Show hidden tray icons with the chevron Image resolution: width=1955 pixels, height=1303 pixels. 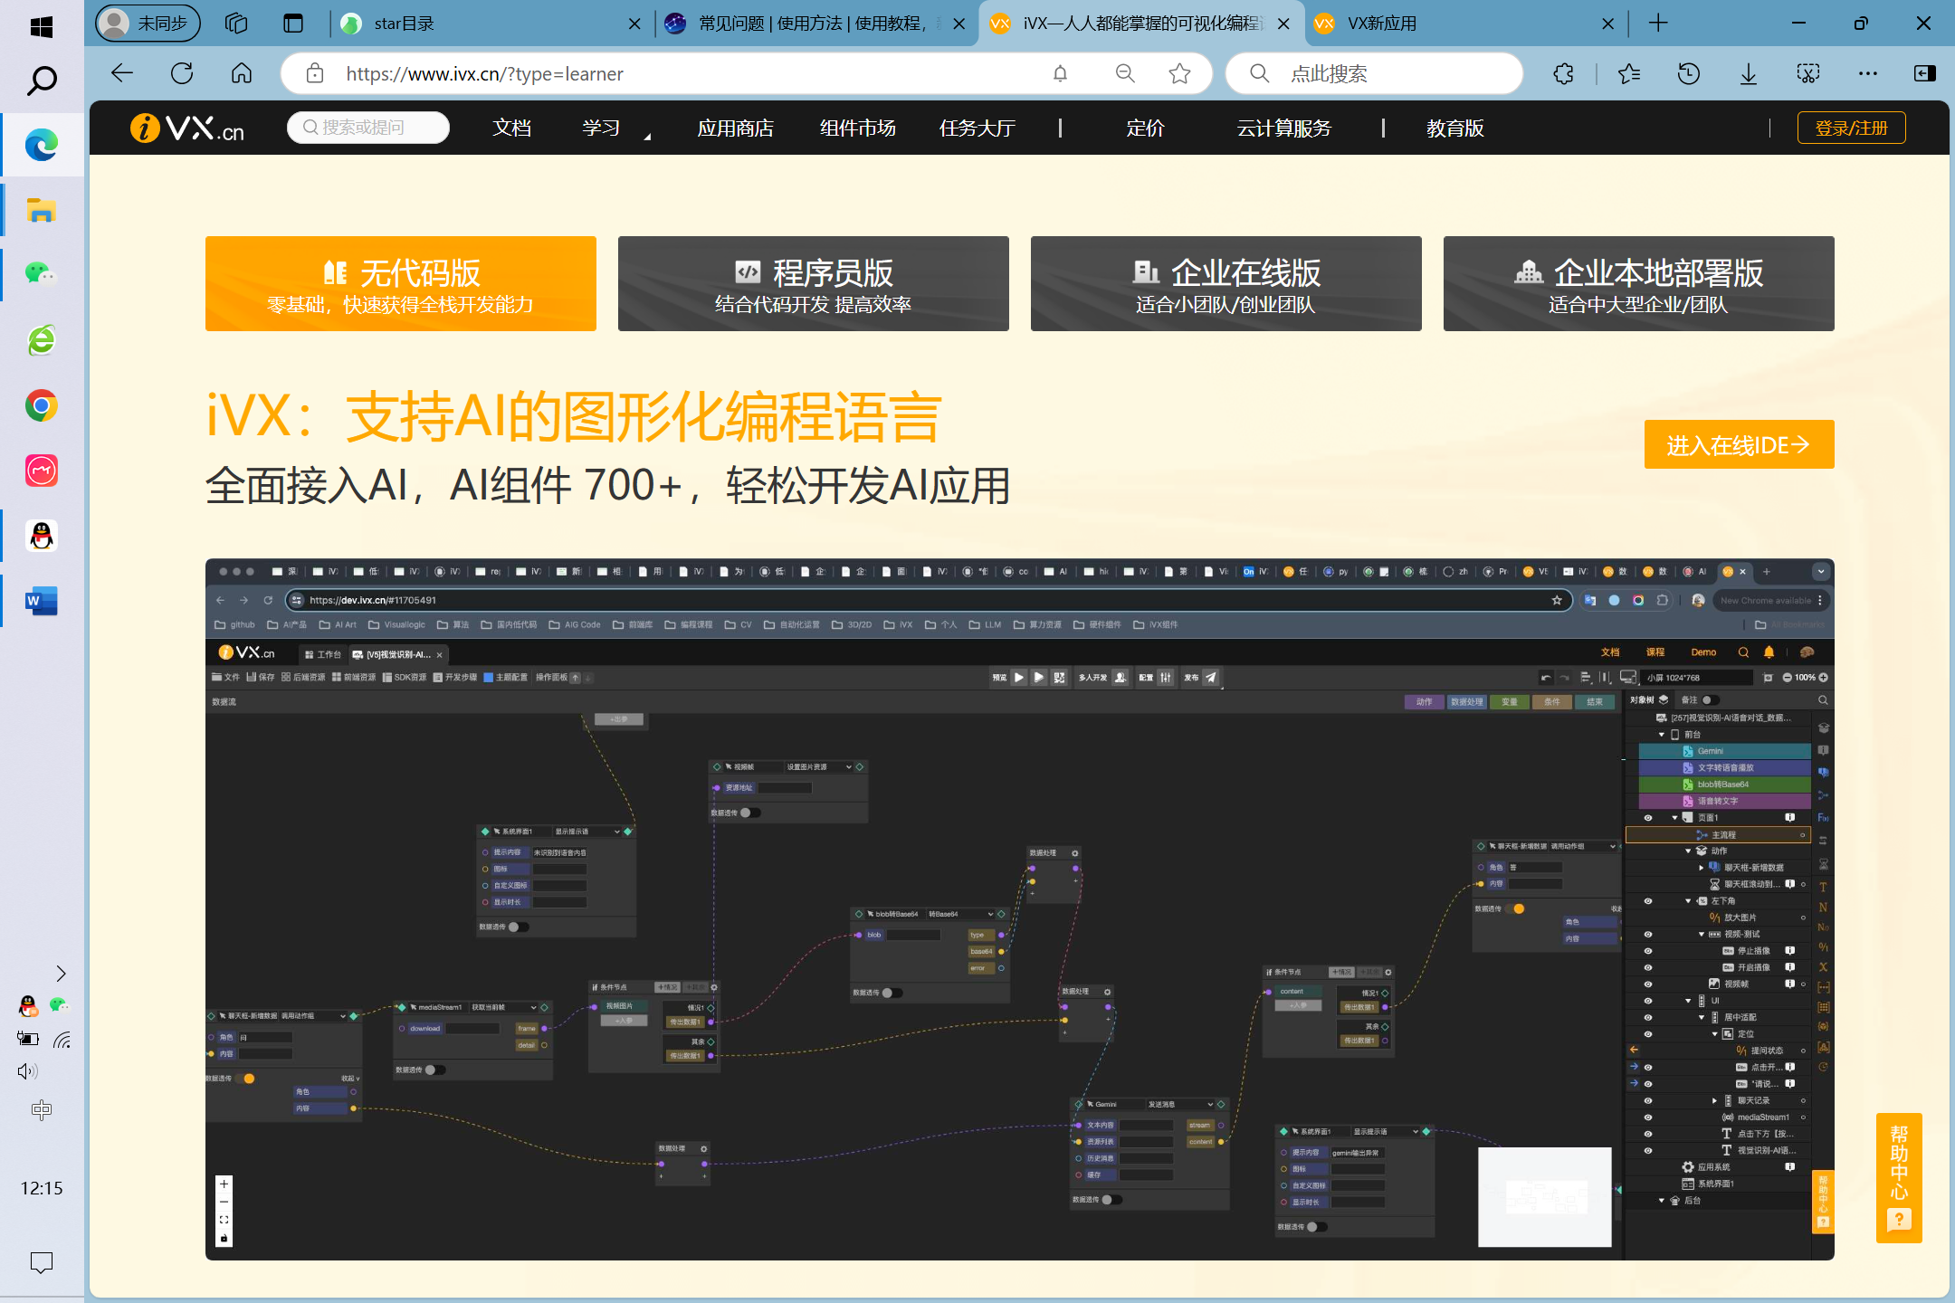coord(61,974)
